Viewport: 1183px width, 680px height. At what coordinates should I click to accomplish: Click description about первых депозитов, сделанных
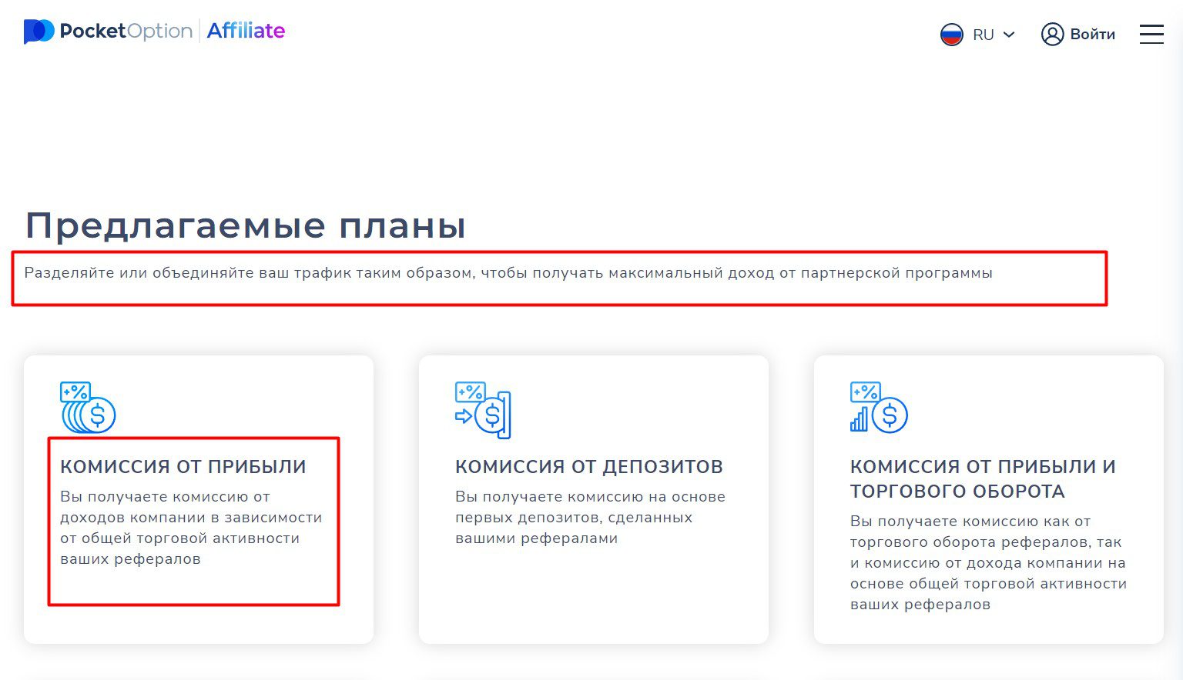(x=590, y=518)
